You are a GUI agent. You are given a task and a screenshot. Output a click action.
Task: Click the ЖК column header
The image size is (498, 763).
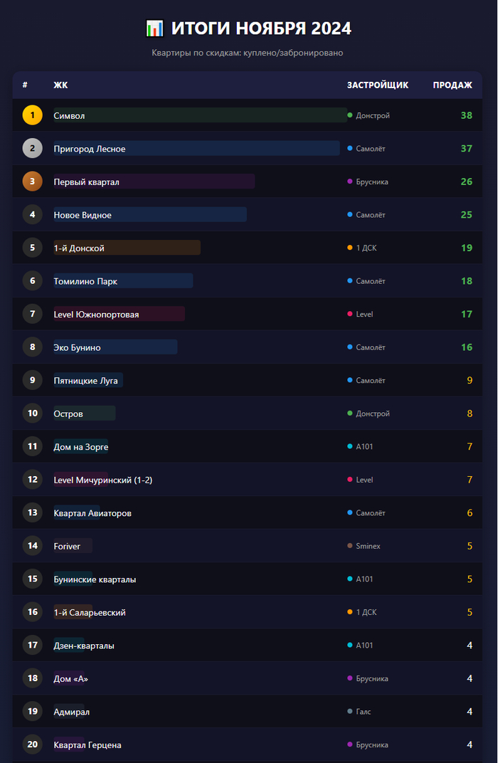tap(60, 85)
